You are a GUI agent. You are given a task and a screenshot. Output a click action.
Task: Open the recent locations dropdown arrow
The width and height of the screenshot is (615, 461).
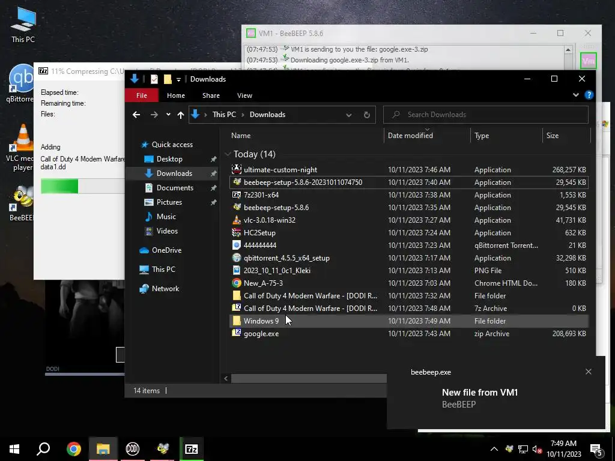(x=168, y=115)
